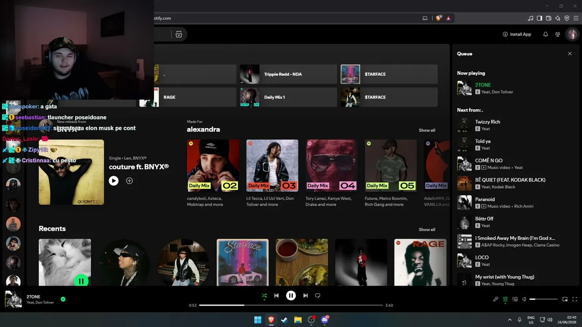
Task: Open the Brave Wallet icon
Action: click(x=549, y=18)
